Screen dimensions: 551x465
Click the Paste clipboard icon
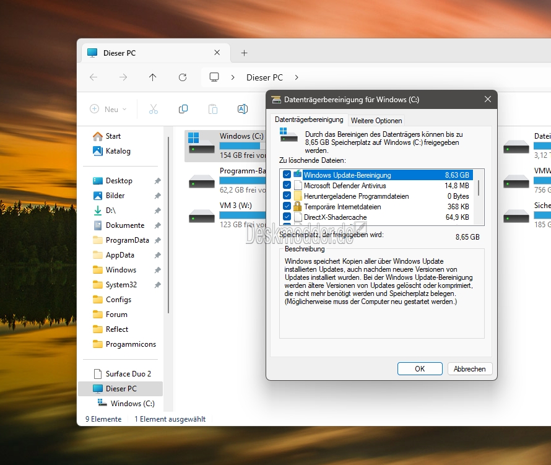click(x=213, y=110)
